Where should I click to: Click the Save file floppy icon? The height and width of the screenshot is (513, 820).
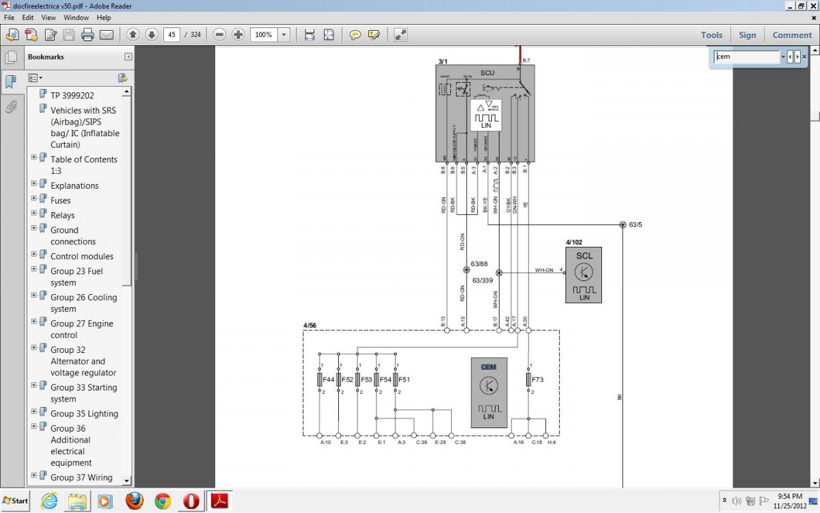coord(68,34)
